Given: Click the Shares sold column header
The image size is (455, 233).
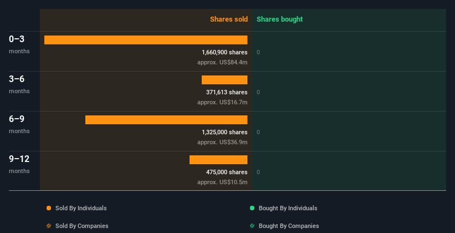Looking at the screenshot, I should pyautogui.click(x=229, y=19).
